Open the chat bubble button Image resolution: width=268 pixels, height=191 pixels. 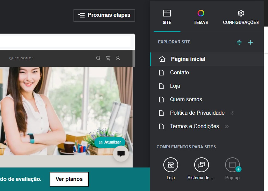click(x=121, y=154)
